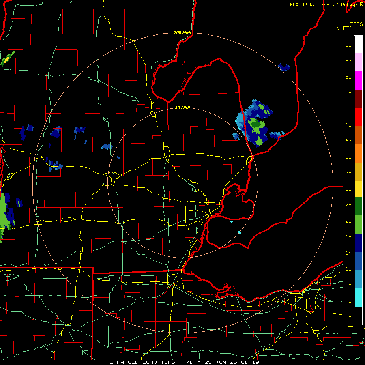The height and width of the screenshot is (365, 365).
Task: Select the bright red legend swatch
Action: pos(358,117)
